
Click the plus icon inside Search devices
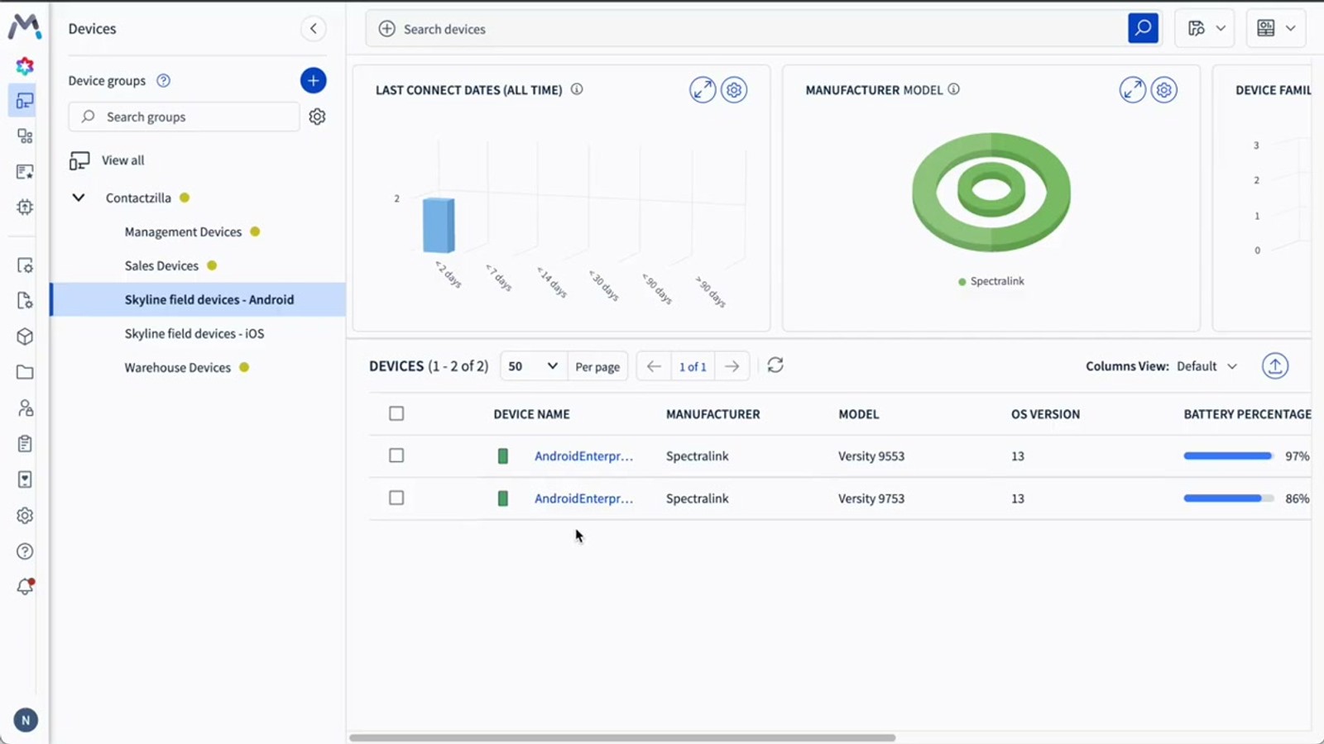point(386,29)
